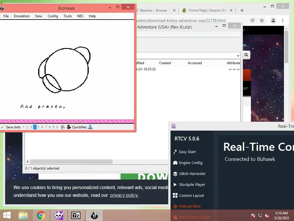Select highlighted save slot 4 in BizHawk

(35, 127)
